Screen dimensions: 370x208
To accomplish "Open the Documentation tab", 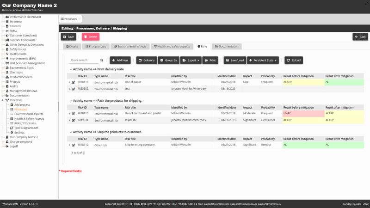I will point(227,47).
